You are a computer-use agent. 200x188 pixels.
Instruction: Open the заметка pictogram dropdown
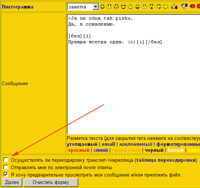click(83, 7)
